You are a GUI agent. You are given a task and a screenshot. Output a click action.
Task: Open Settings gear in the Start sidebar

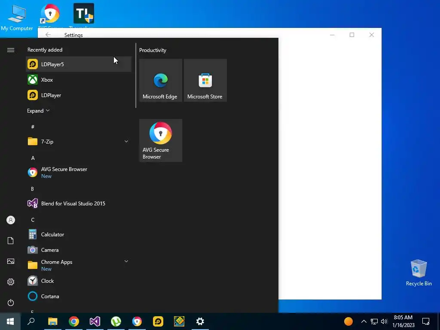(11, 282)
